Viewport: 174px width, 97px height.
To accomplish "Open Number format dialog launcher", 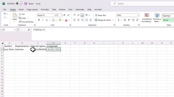I will (139, 25).
